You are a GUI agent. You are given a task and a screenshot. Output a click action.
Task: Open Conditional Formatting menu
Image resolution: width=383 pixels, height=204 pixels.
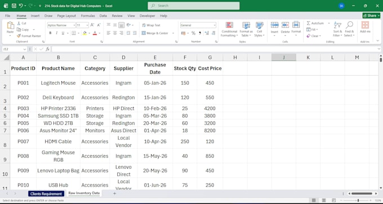[x=229, y=29]
